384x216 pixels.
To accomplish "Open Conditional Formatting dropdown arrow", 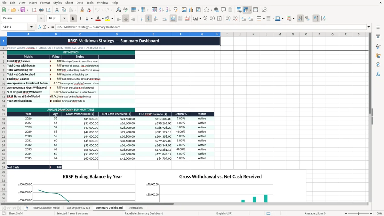I will (293, 19).
